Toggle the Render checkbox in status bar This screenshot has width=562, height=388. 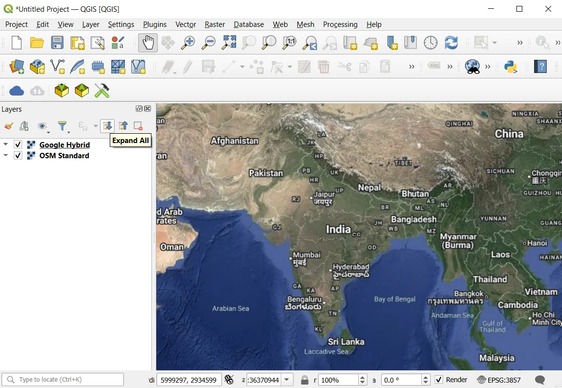coord(439,380)
